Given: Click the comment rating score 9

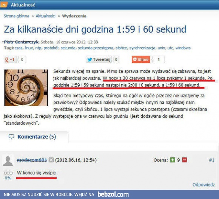Looking at the screenshot, I should tap(178, 160).
